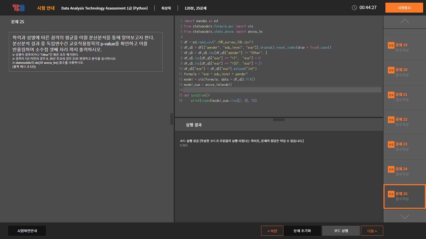426x239 pixels.
Task: Click the 완료 badge on 문제 24
Action: (391, 169)
